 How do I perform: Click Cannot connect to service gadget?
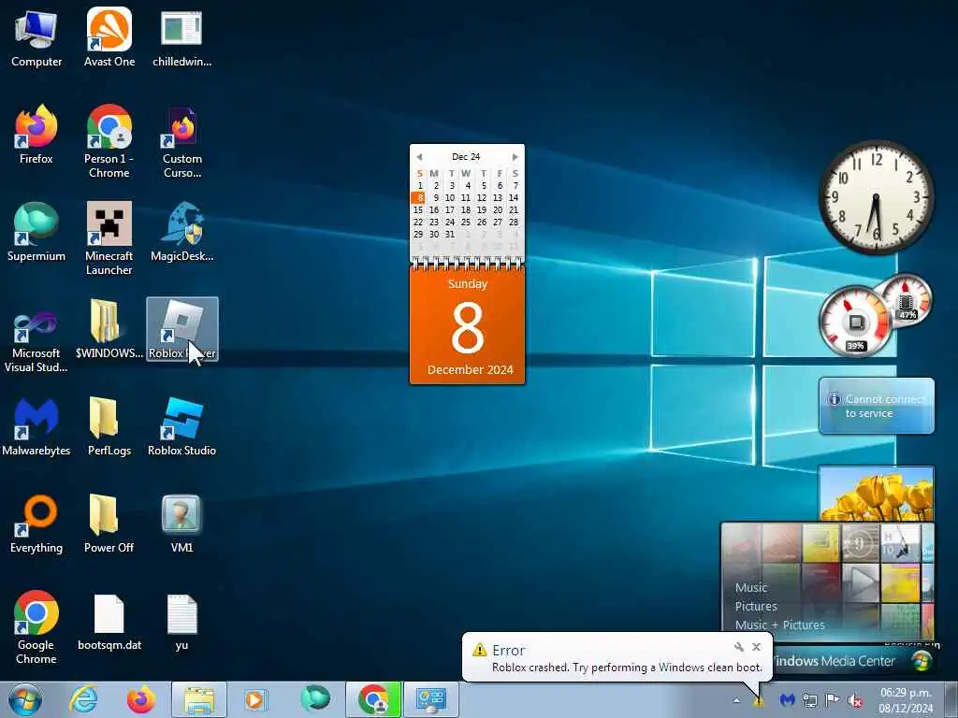coord(876,406)
